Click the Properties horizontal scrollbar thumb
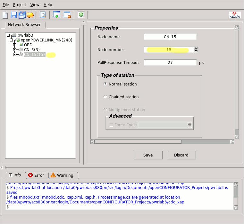This screenshot has width=244, height=224. pyautogui.click(x=138, y=142)
